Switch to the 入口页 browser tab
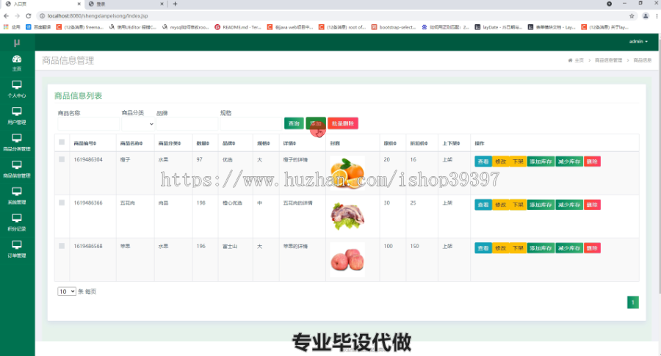Viewport: 661px width, 356px height. coord(41,4)
